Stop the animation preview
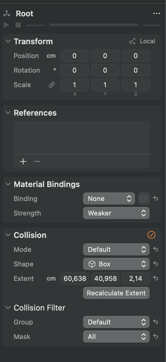The width and height of the screenshot is (166, 362). [x=18, y=25]
